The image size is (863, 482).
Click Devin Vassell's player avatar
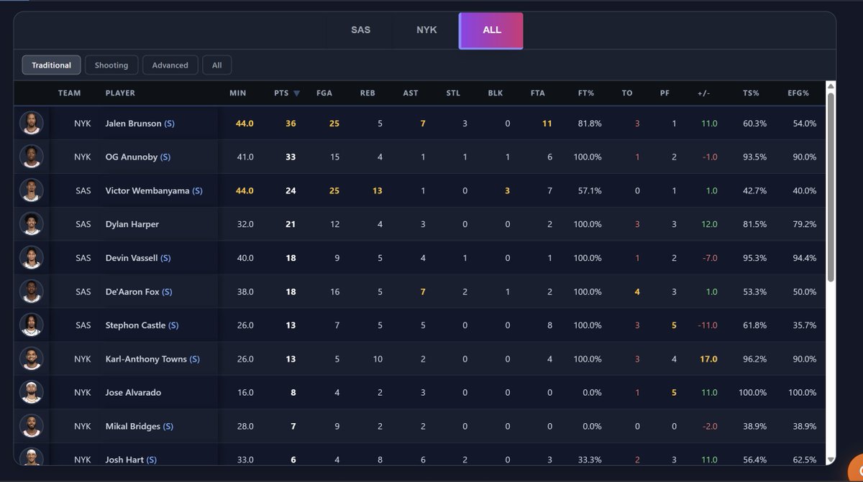[32, 258]
